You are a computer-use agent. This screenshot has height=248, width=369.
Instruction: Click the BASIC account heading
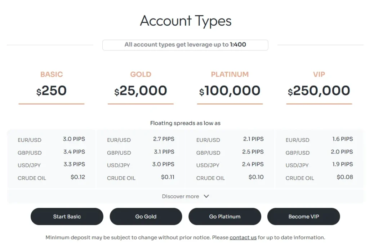[52, 75]
